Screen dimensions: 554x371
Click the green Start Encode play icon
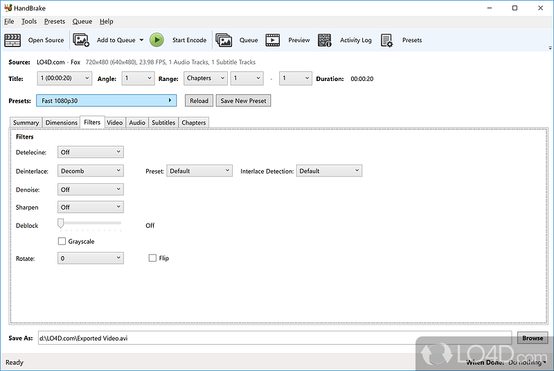[x=157, y=40]
